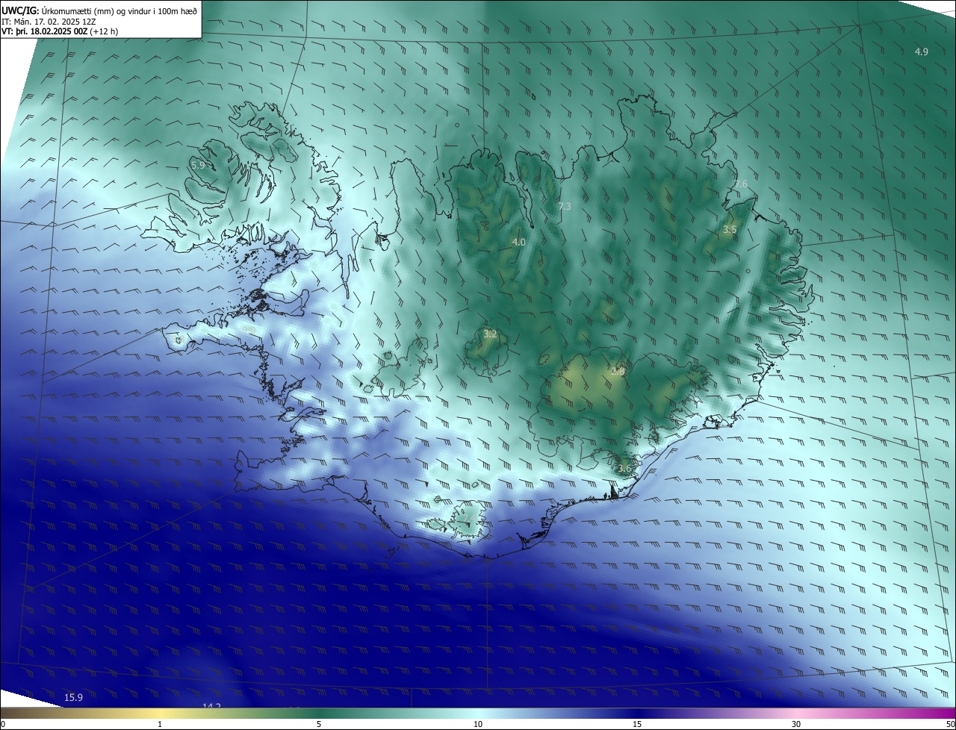Click the 50 tick on the color scale

tap(950, 724)
